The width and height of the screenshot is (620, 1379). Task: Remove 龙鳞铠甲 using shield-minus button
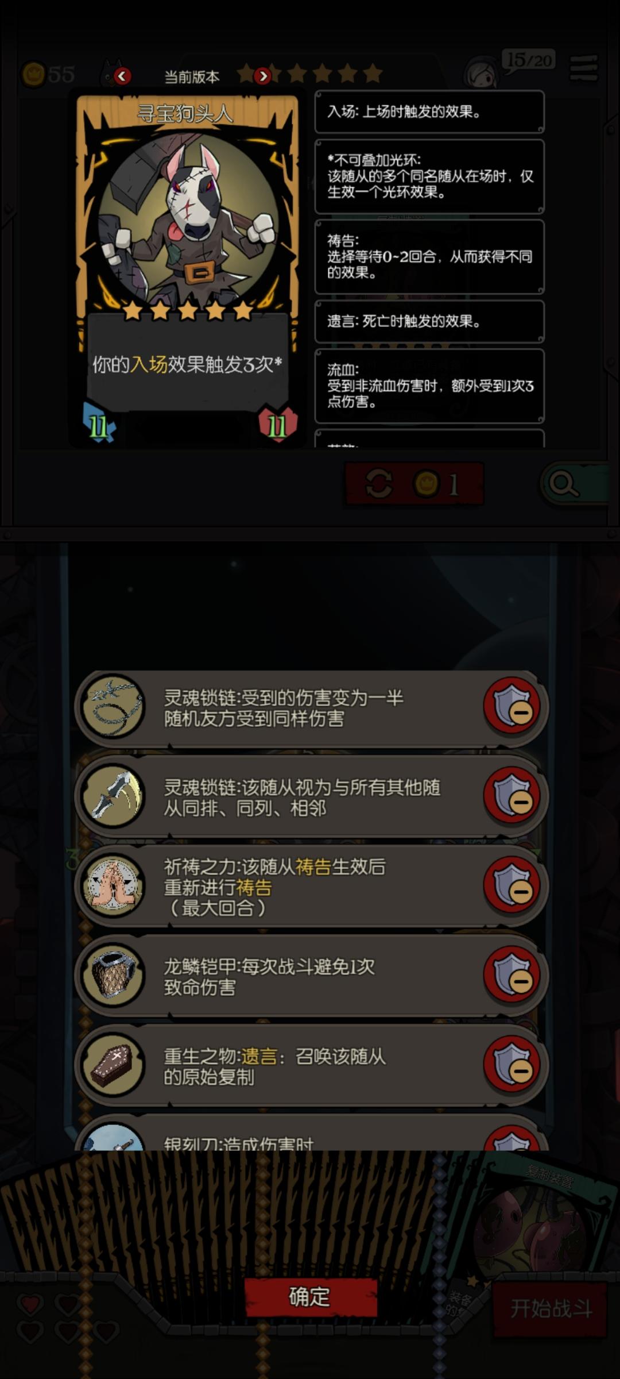pos(513,974)
